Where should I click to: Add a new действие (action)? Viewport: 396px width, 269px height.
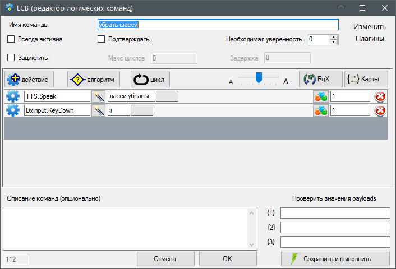pos(29,79)
